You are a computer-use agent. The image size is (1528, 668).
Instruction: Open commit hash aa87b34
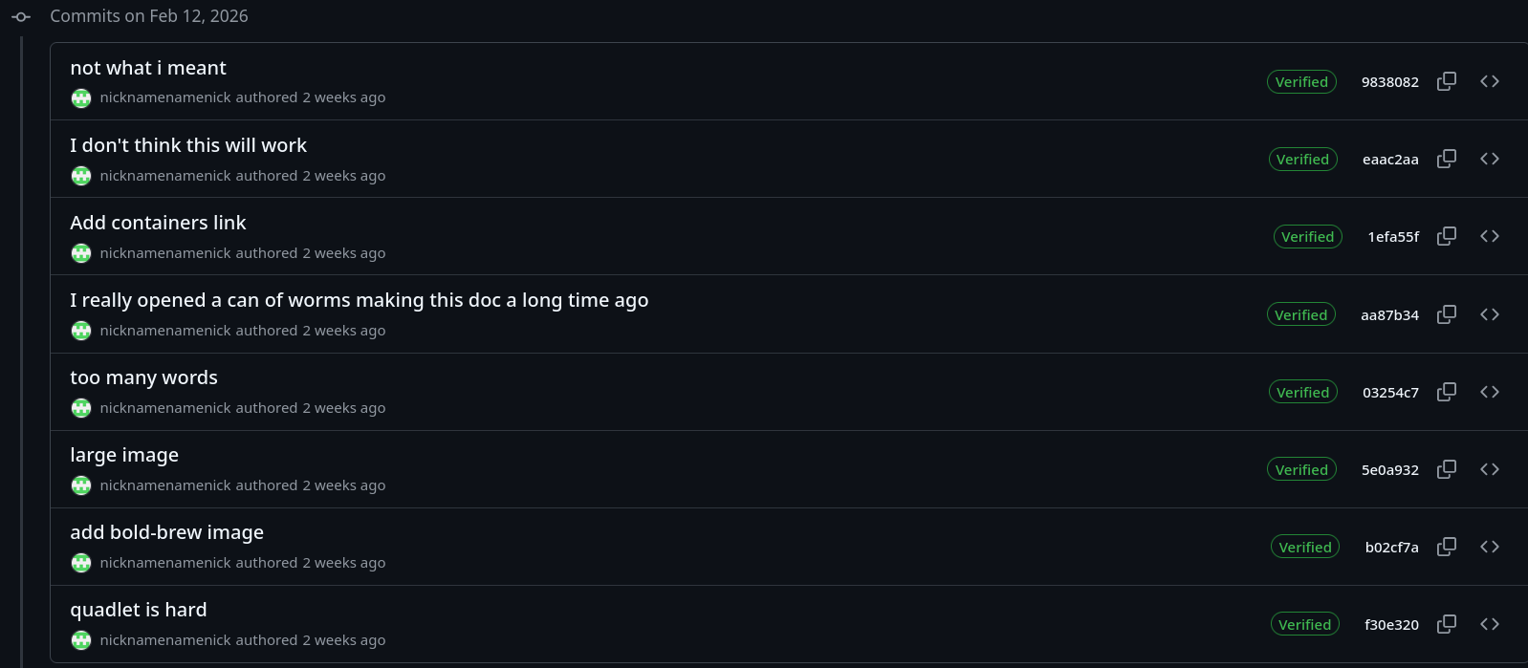[x=1389, y=315]
